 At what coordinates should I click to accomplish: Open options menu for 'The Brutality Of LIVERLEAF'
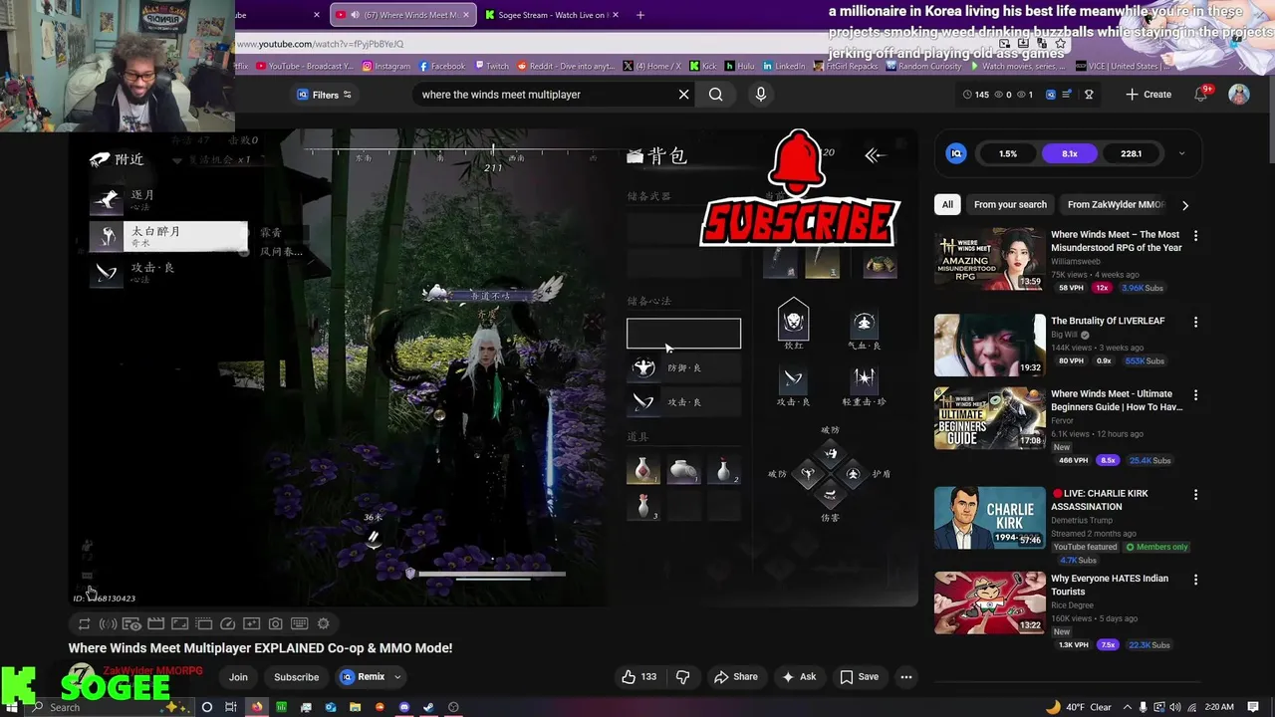1196,323
